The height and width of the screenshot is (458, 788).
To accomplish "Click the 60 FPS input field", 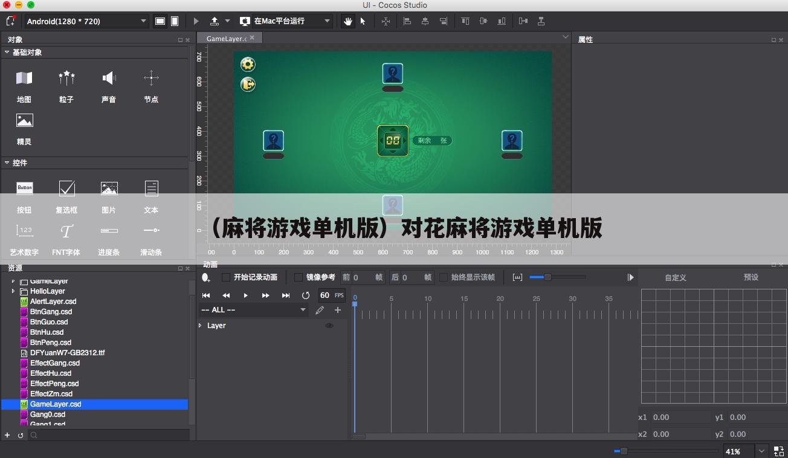I will click(x=331, y=295).
